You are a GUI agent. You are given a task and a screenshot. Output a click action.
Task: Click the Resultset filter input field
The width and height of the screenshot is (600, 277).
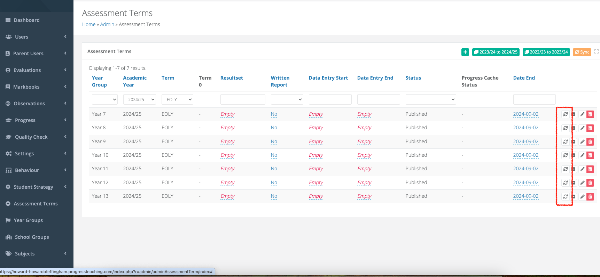243,99
